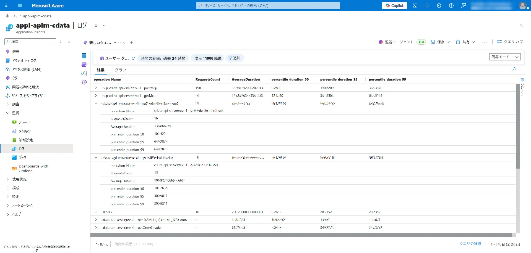Open Workbooks under Monitoring
Viewport: 531px width, 253px height.
tap(22, 158)
